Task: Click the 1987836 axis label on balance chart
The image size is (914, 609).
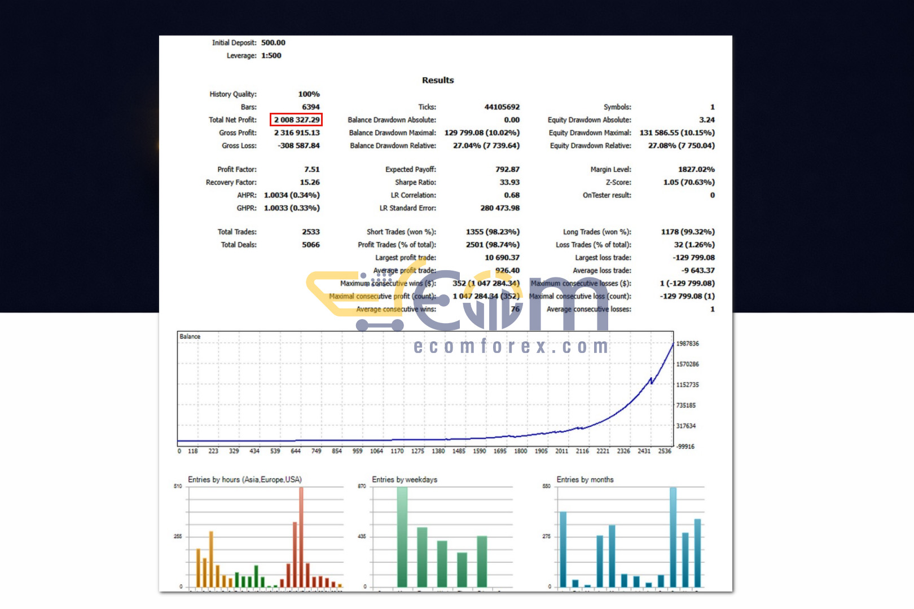Action: coord(687,344)
